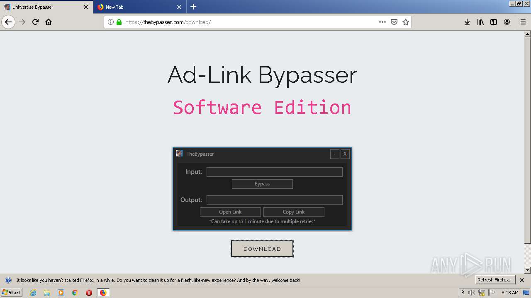The image size is (531, 298).
Task: Click the page scrollbar down arrow
Action: (528, 270)
